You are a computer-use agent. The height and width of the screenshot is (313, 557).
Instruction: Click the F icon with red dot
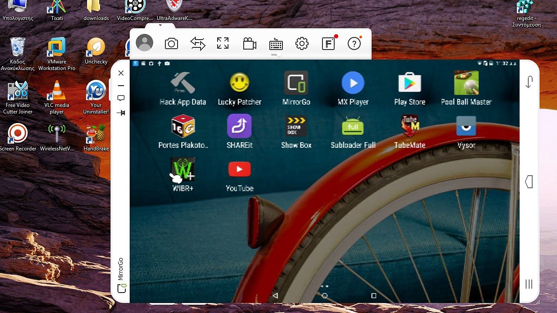click(329, 43)
